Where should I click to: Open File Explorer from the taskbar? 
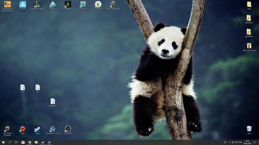[36, 142]
